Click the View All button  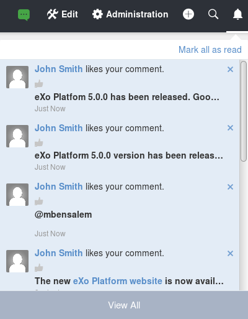124,305
